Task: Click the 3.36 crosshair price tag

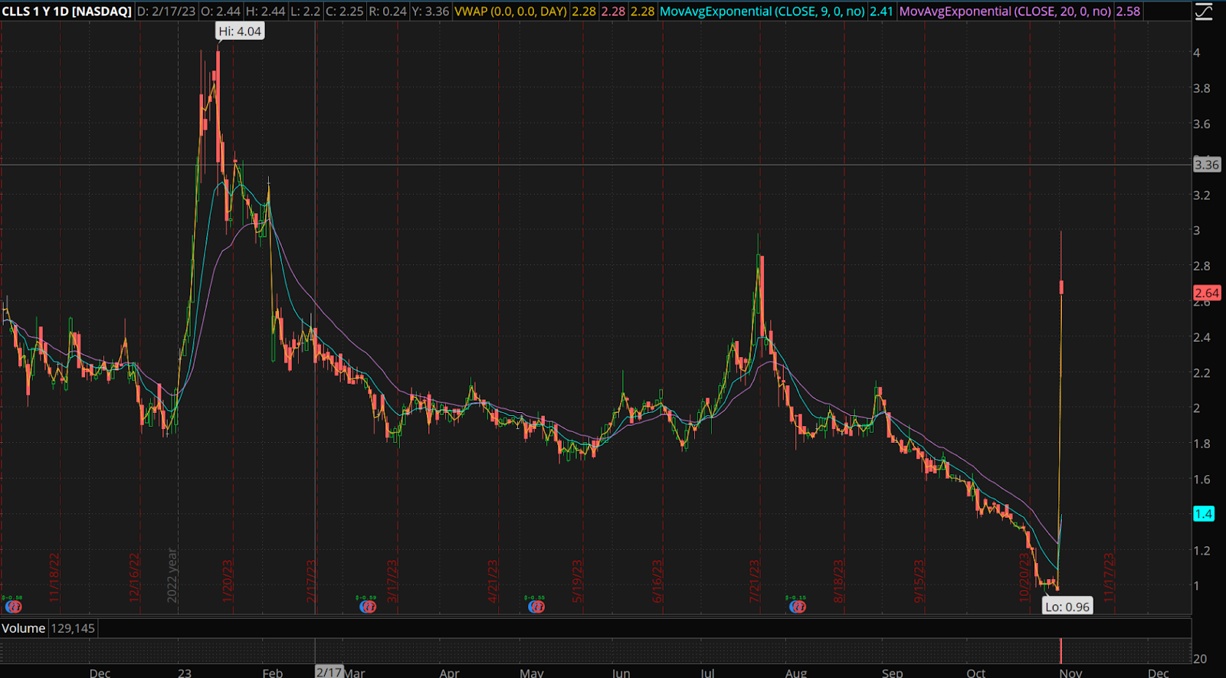Action: pyautogui.click(x=1207, y=165)
